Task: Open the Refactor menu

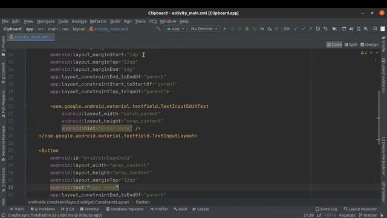Action: [98, 22]
